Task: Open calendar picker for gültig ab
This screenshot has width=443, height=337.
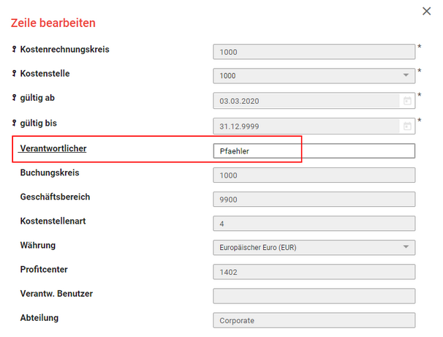Action: [406, 101]
